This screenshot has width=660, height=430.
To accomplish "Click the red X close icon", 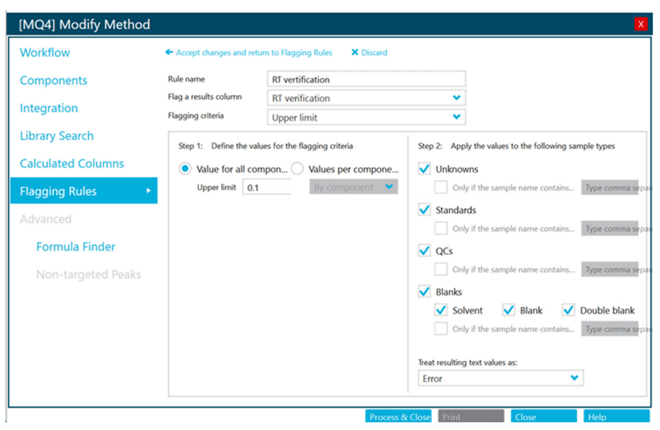I will 640,24.
